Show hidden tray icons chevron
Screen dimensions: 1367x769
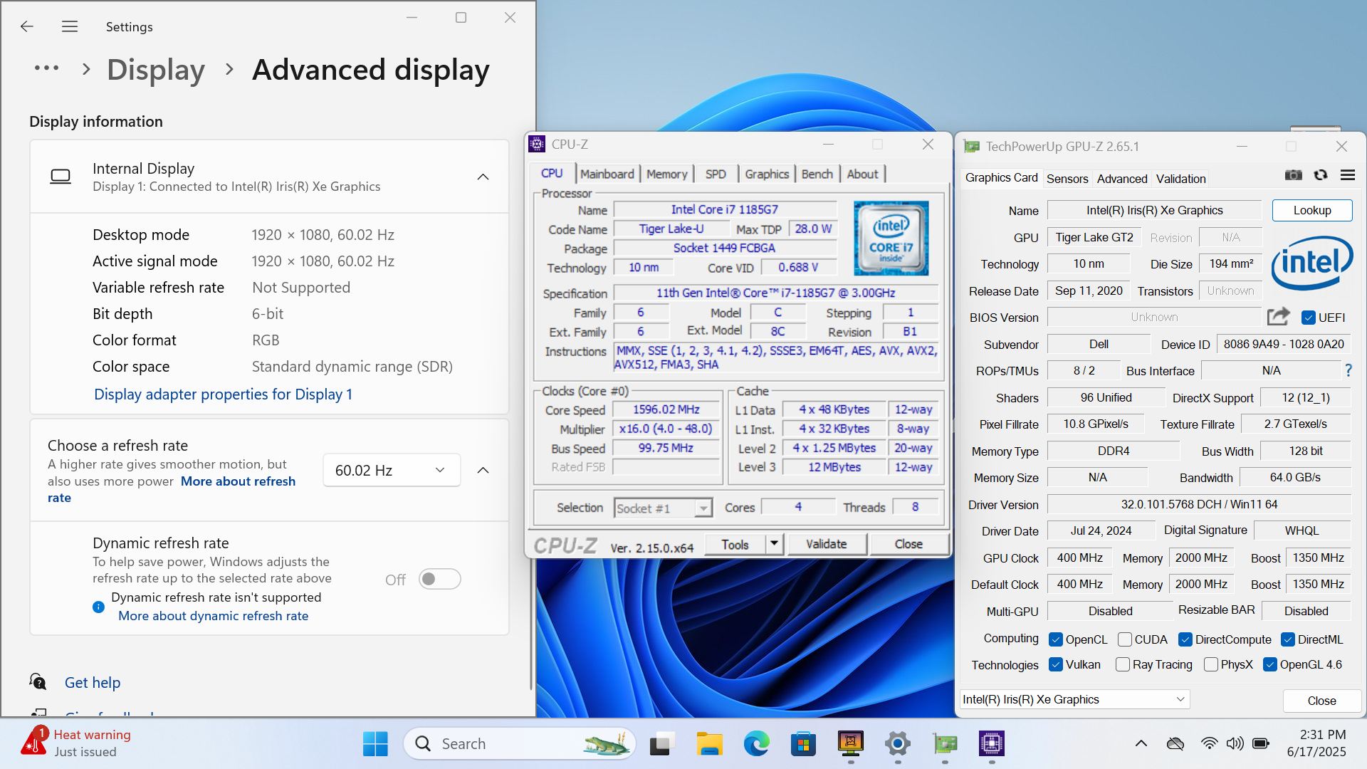tap(1141, 743)
